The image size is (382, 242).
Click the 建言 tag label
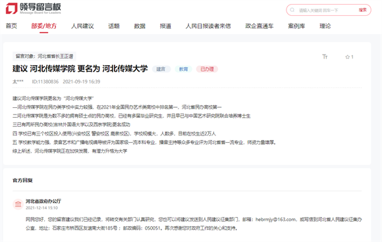[161, 69]
